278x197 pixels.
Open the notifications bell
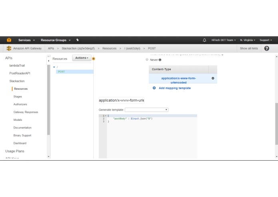coord(204,40)
